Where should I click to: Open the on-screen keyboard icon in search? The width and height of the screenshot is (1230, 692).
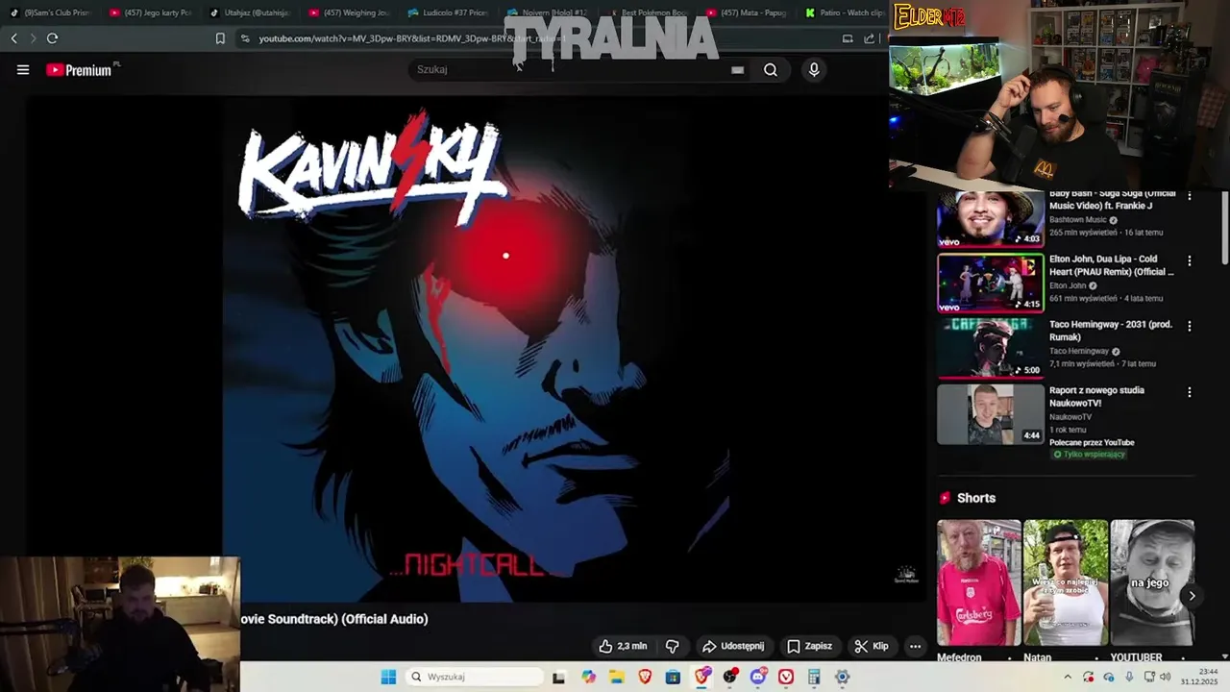pyautogui.click(x=737, y=70)
